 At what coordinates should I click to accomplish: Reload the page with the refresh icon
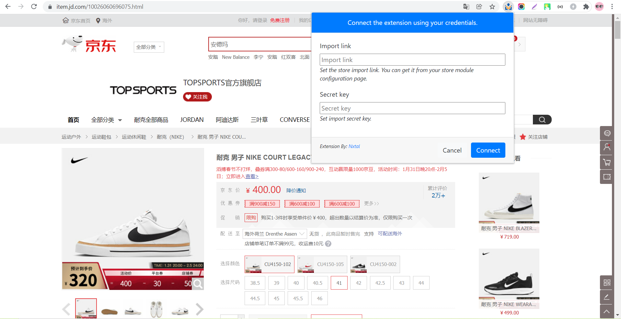(34, 6)
